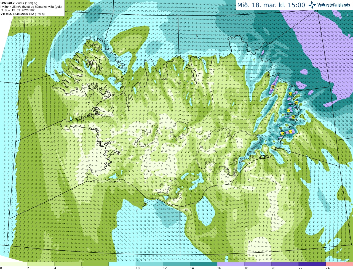This screenshot has height=270, width=353.
Task: Click the yellow 27 gust label
Action: 290,132
